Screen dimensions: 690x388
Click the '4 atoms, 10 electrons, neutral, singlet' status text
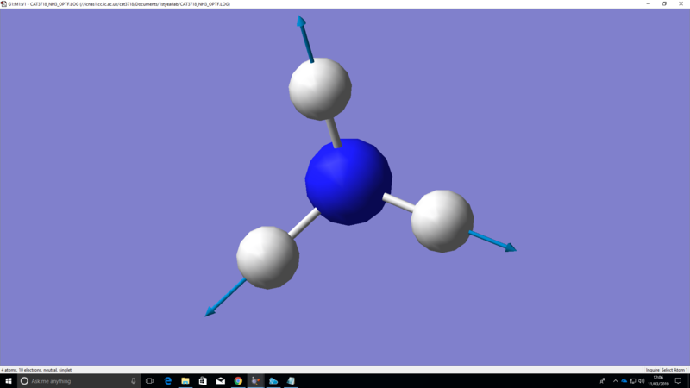(36, 370)
